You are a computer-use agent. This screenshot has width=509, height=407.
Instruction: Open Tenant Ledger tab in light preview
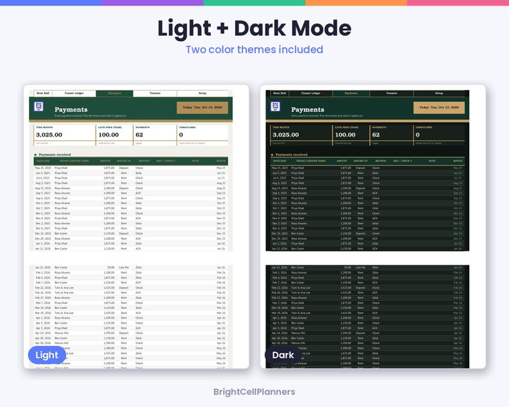[74, 93]
